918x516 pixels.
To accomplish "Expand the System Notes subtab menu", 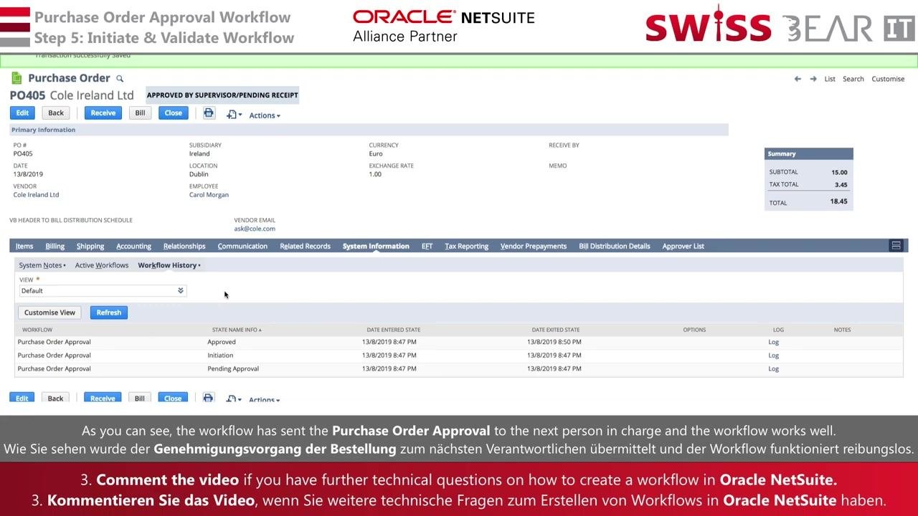I will click(x=42, y=265).
